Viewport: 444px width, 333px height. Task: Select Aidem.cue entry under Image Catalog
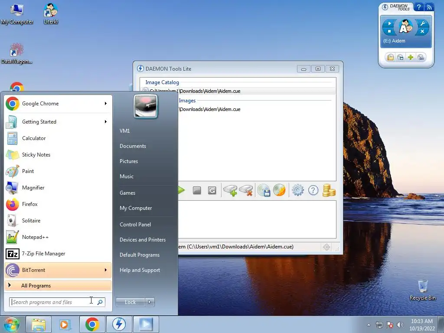(x=238, y=91)
